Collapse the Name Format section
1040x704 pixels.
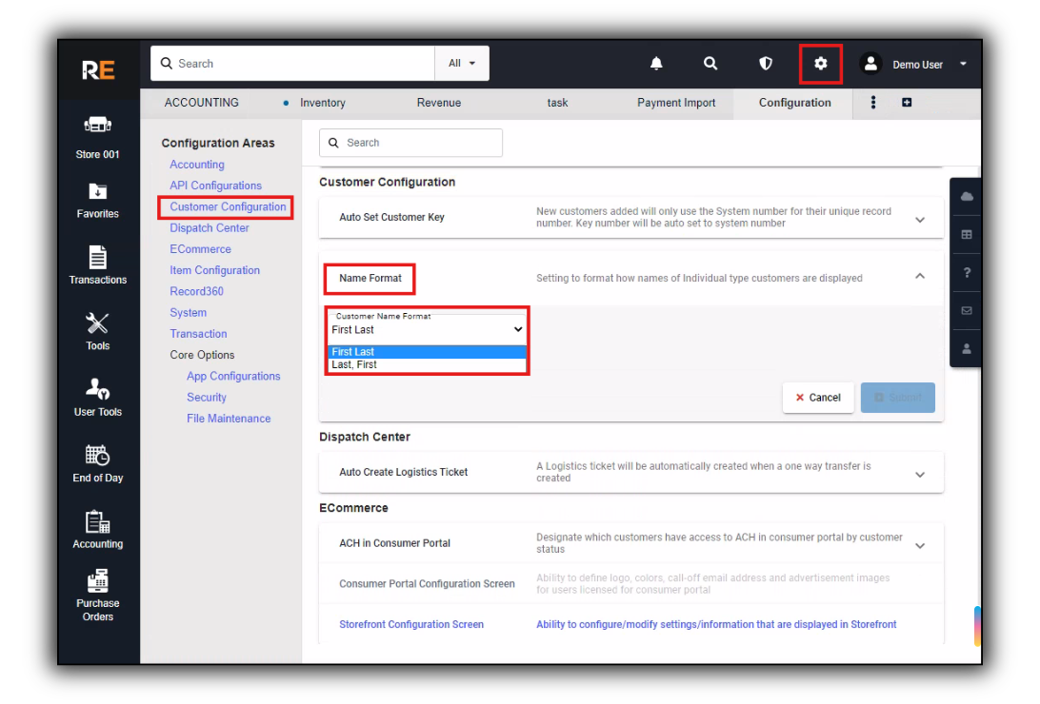coord(919,277)
